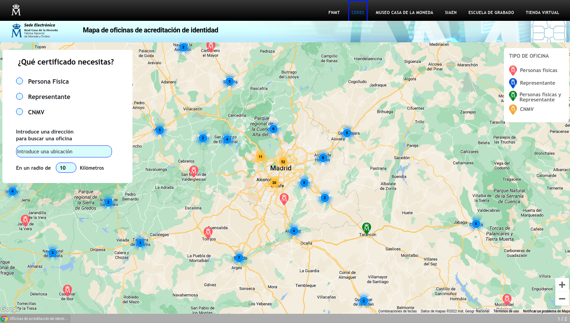The height and width of the screenshot is (323, 570).
Task: Open blue cluster 8 at Alcalá de Henares
Action: click(x=323, y=158)
